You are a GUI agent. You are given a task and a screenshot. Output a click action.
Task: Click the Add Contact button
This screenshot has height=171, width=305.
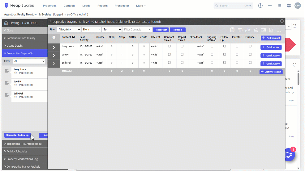271,38
